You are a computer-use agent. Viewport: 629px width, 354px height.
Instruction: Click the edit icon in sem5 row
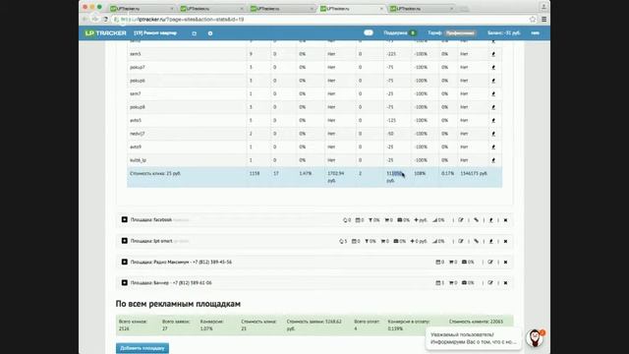tap(493, 54)
